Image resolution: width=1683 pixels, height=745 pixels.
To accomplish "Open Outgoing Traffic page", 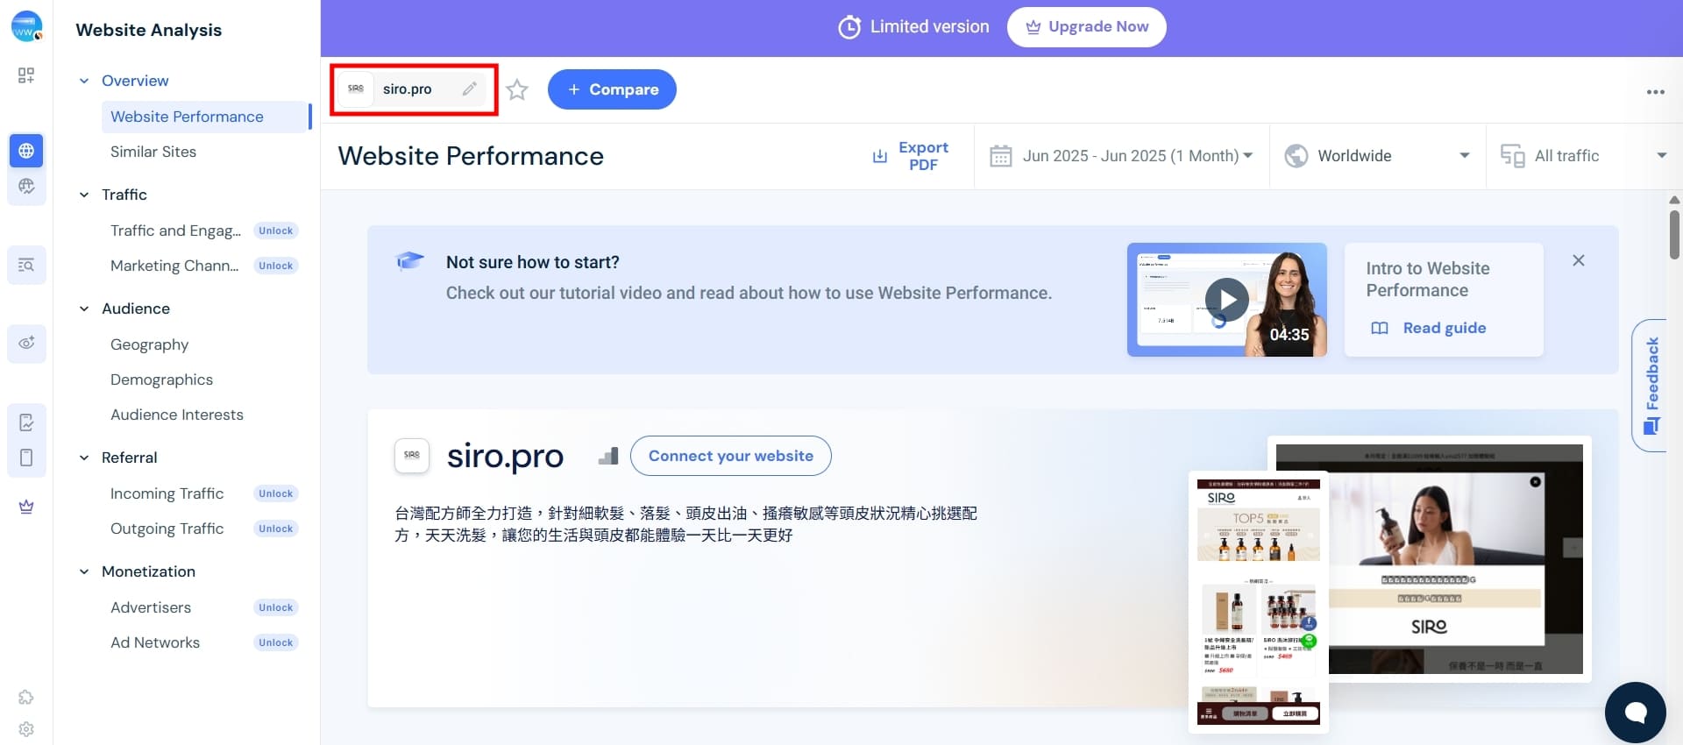I will point(167,529).
